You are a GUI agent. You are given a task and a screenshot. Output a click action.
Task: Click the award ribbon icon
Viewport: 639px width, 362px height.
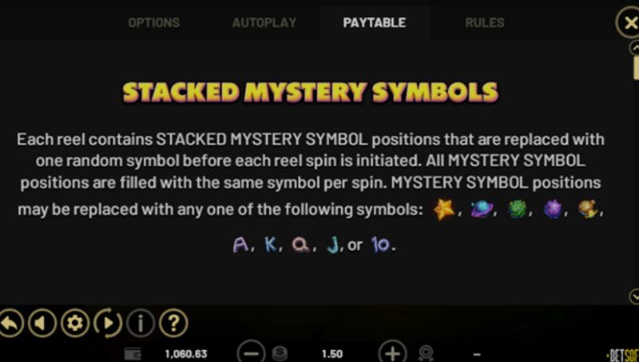426,353
